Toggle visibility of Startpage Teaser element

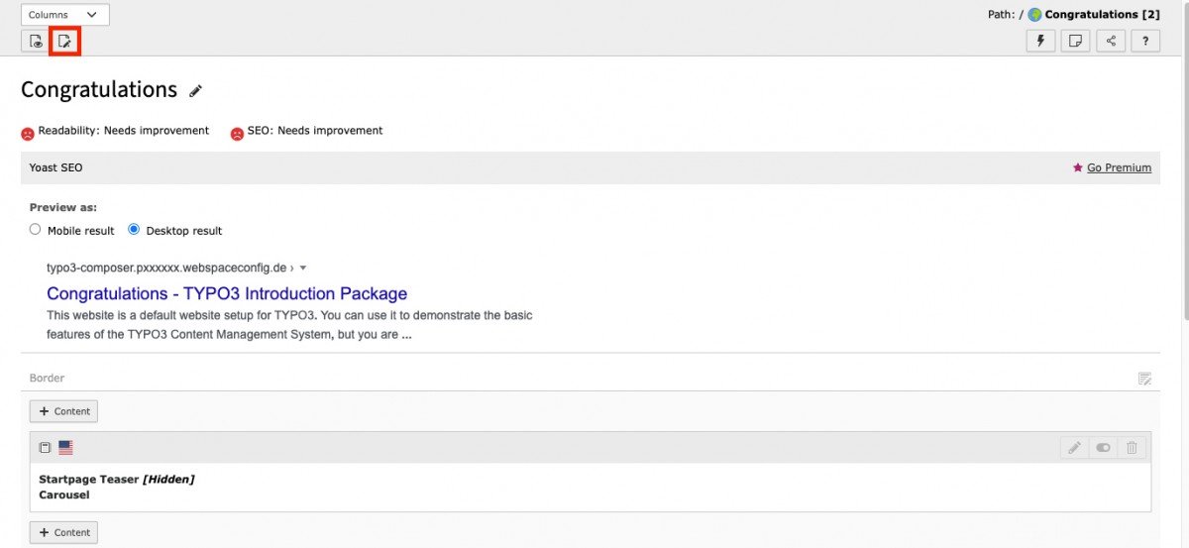pos(1103,448)
